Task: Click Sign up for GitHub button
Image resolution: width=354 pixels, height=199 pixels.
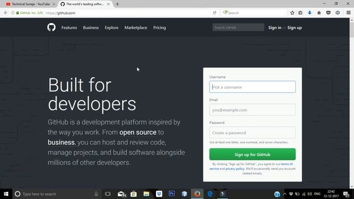Action: 252,154
